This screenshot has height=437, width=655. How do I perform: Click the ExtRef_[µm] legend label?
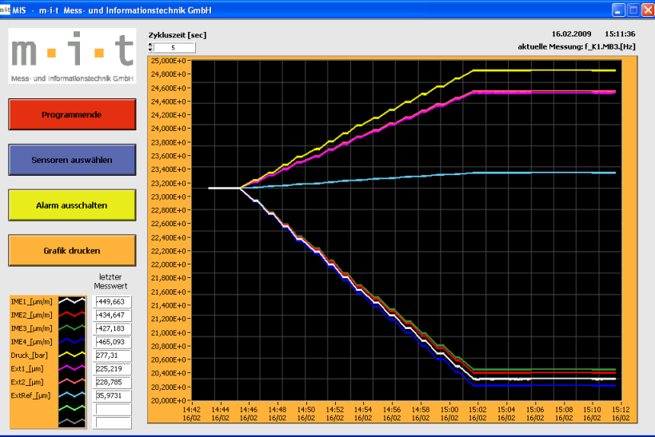coord(30,395)
